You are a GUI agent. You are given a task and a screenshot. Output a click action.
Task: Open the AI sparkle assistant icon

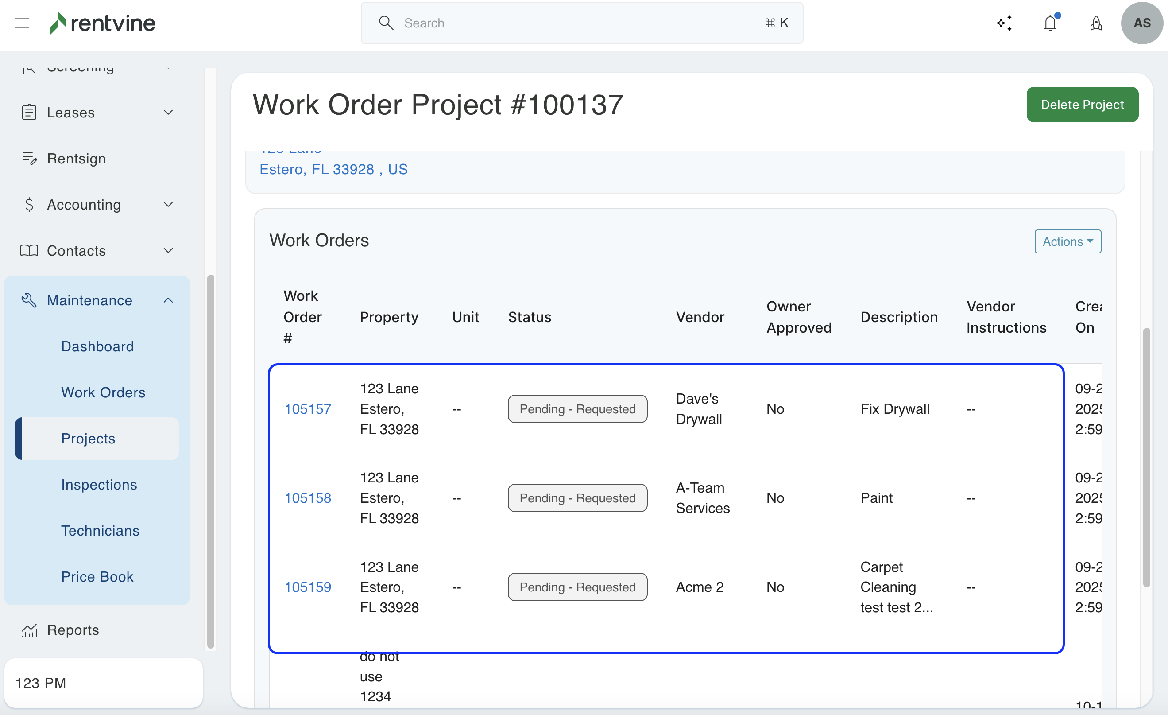tap(1004, 23)
